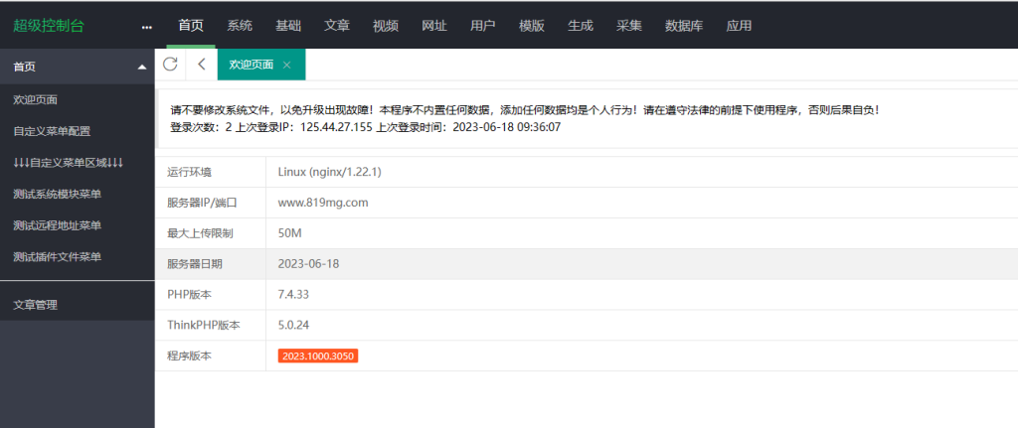Viewport: 1018px width, 428px height.
Task: Open the 数据库 top navigation item
Action: click(684, 26)
